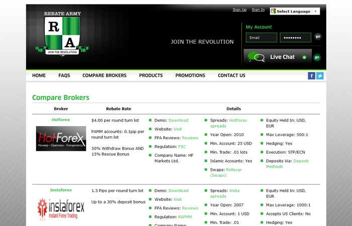Click the Live Chat button

[x=278, y=57]
